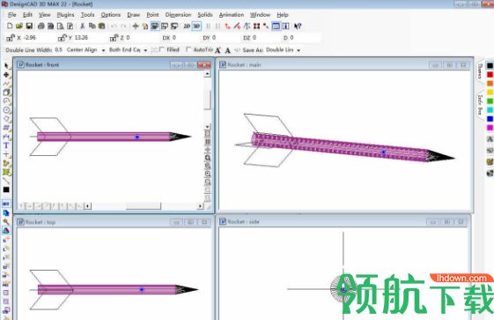Click the New document icon

tap(10, 26)
